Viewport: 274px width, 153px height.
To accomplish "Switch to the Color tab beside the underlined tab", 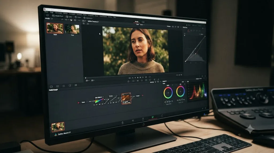I will (143, 22).
